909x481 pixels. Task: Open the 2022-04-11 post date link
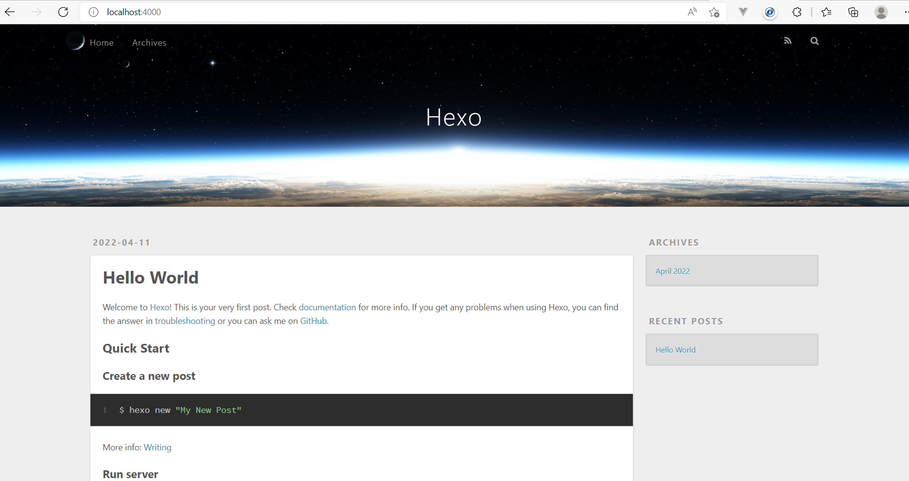coord(122,242)
